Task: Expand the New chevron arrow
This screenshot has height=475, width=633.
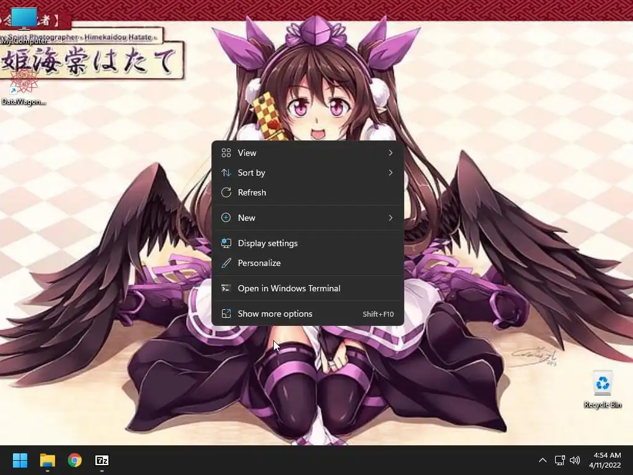Action: (391, 218)
